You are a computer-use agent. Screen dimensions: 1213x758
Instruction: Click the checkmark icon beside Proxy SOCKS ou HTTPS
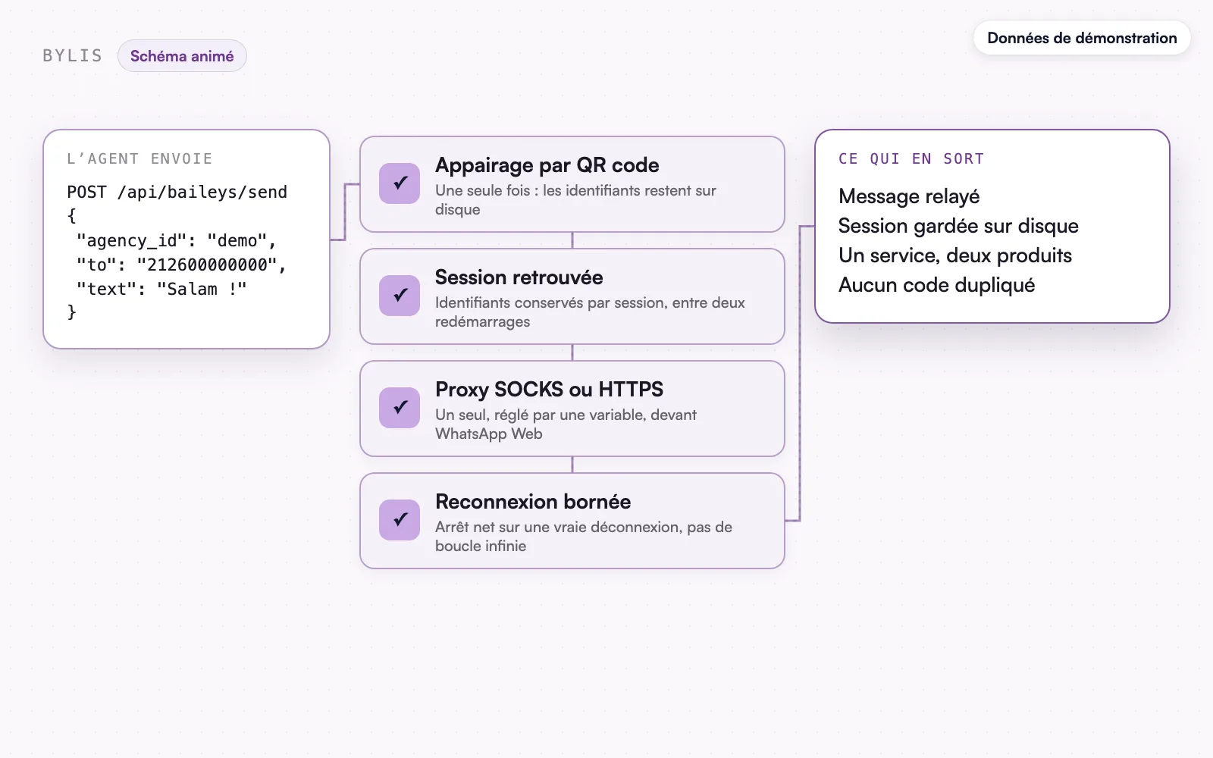400,408
